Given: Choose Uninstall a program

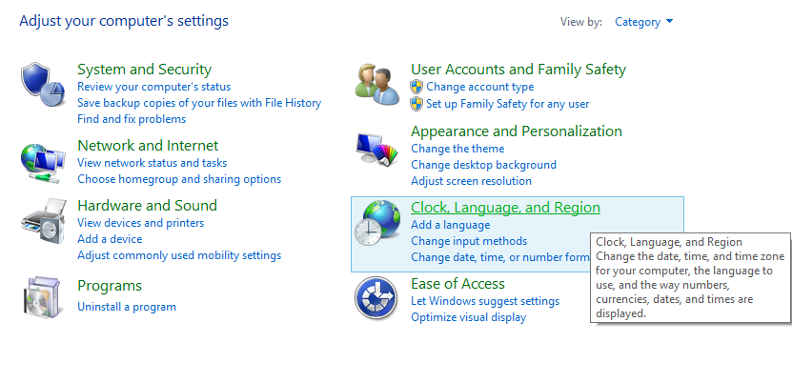Looking at the screenshot, I should coord(127,307).
